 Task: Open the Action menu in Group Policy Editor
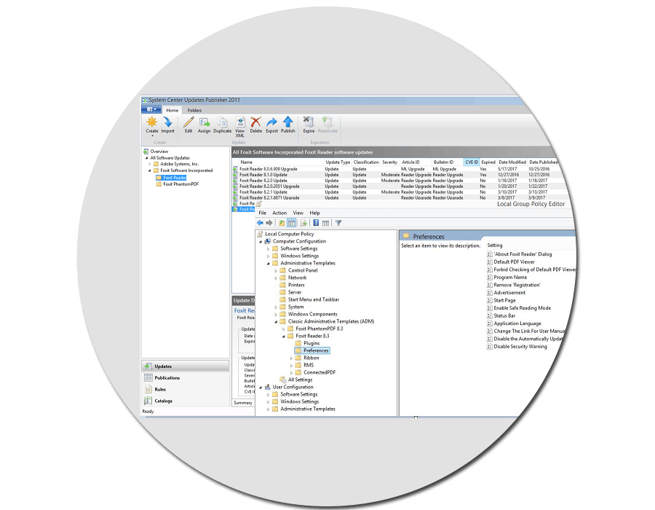pyautogui.click(x=279, y=213)
